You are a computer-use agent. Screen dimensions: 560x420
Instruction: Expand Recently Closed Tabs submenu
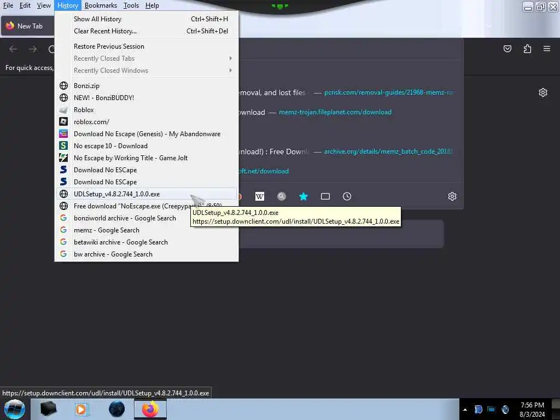(147, 58)
